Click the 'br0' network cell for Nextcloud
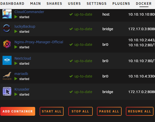 tap(105, 61)
